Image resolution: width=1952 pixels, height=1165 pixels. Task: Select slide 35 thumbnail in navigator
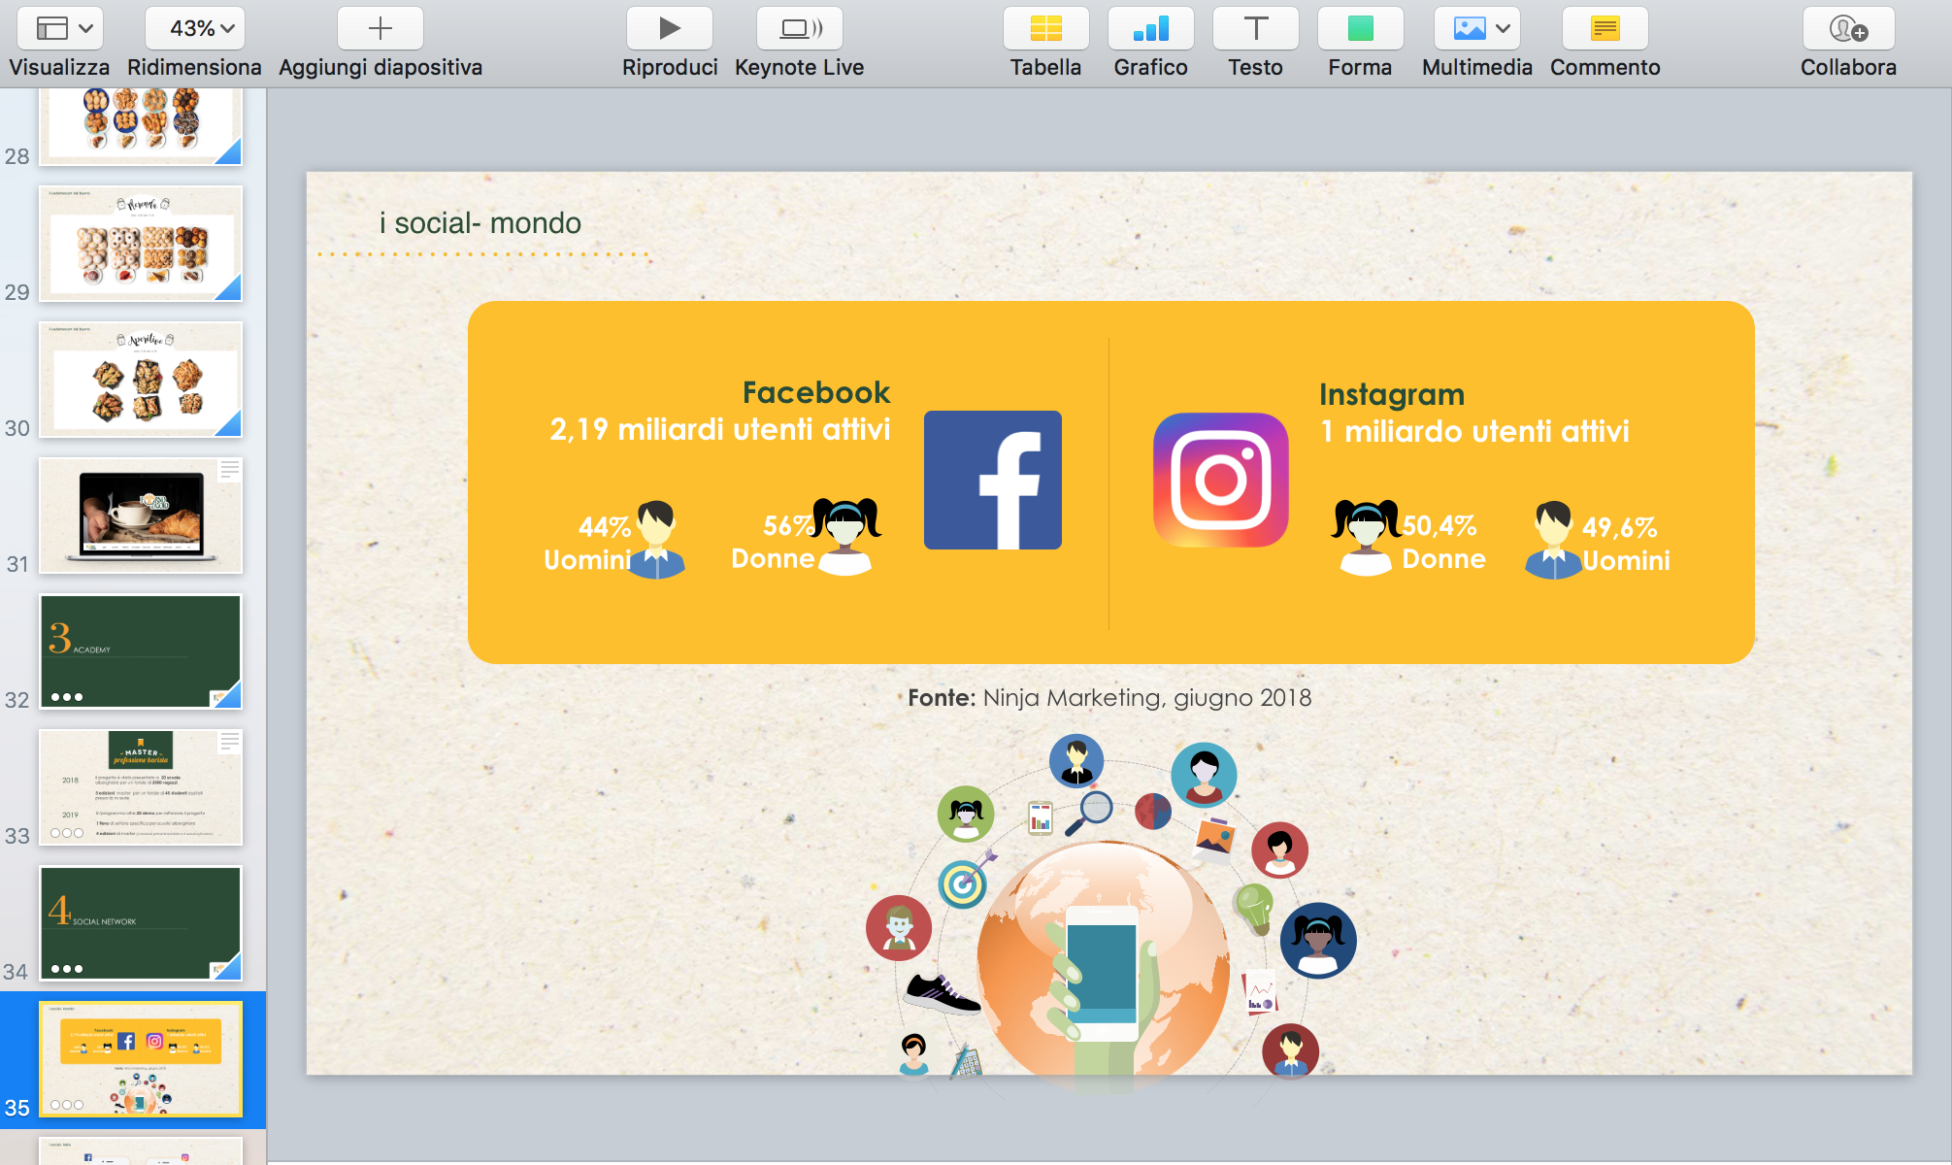(x=141, y=1059)
